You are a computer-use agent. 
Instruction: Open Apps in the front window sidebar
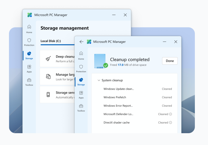pyautogui.click(x=81, y=95)
